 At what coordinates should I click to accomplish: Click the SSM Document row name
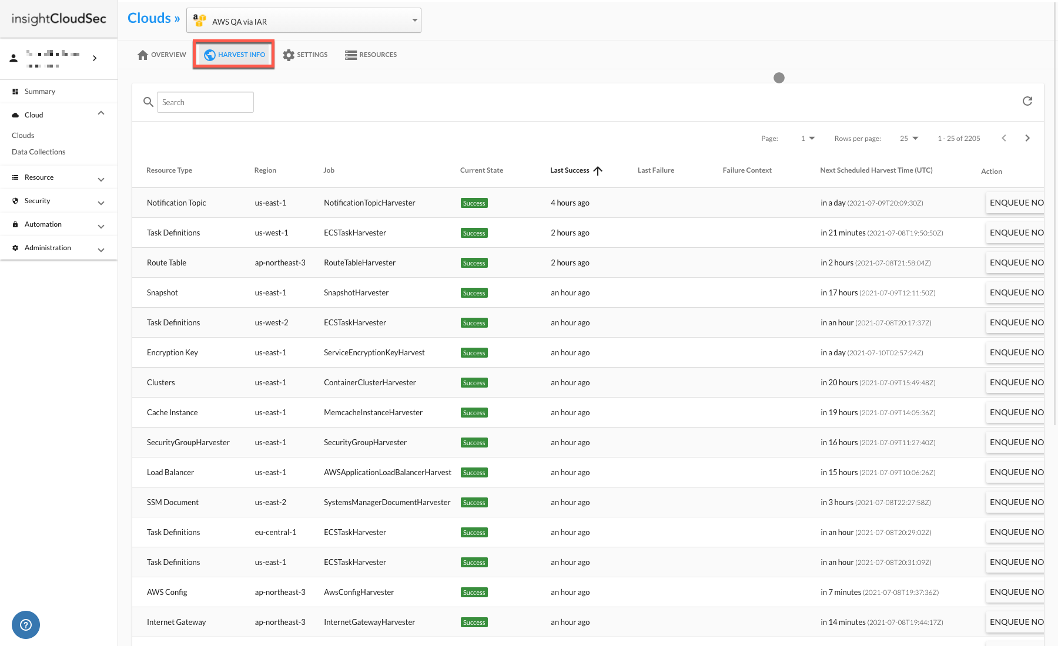(x=173, y=502)
